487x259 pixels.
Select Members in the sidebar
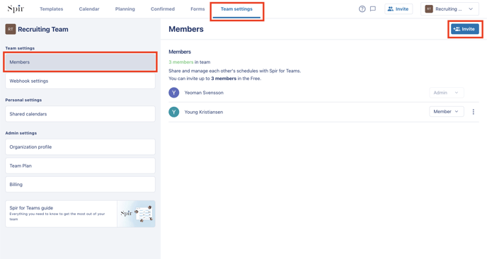81,62
